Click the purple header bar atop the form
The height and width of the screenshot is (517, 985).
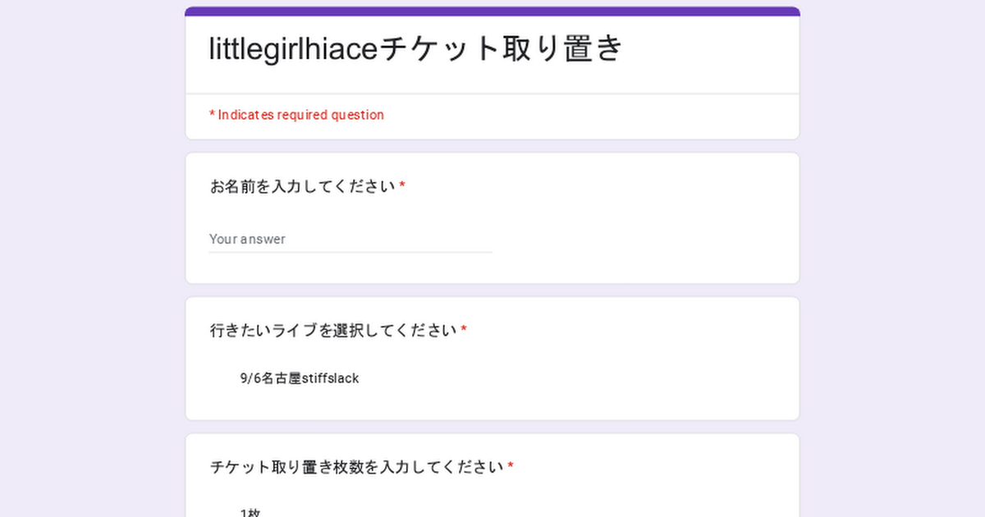coord(492,11)
